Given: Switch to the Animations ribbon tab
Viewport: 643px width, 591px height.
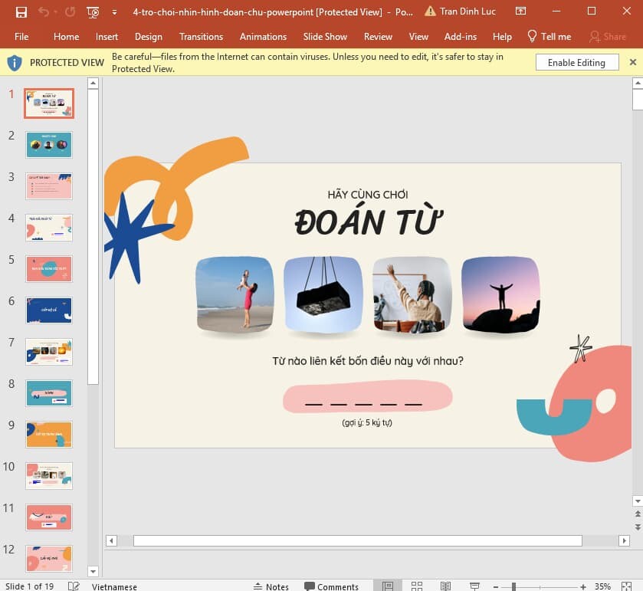Looking at the screenshot, I should pos(263,36).
